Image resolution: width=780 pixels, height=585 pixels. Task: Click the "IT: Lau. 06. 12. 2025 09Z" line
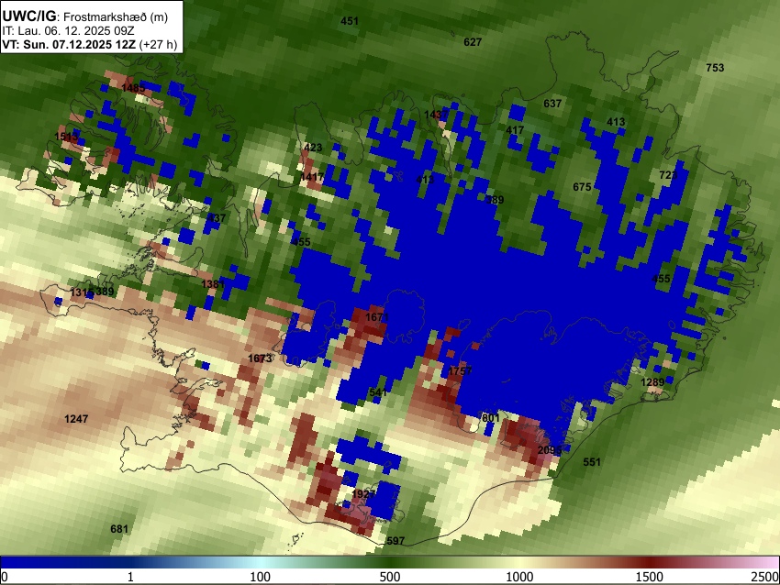point(68,31)
